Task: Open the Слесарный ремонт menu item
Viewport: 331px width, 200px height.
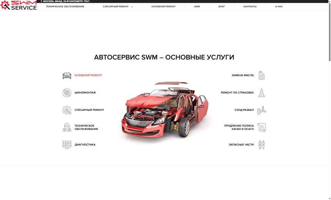Action: click(116, 7)
